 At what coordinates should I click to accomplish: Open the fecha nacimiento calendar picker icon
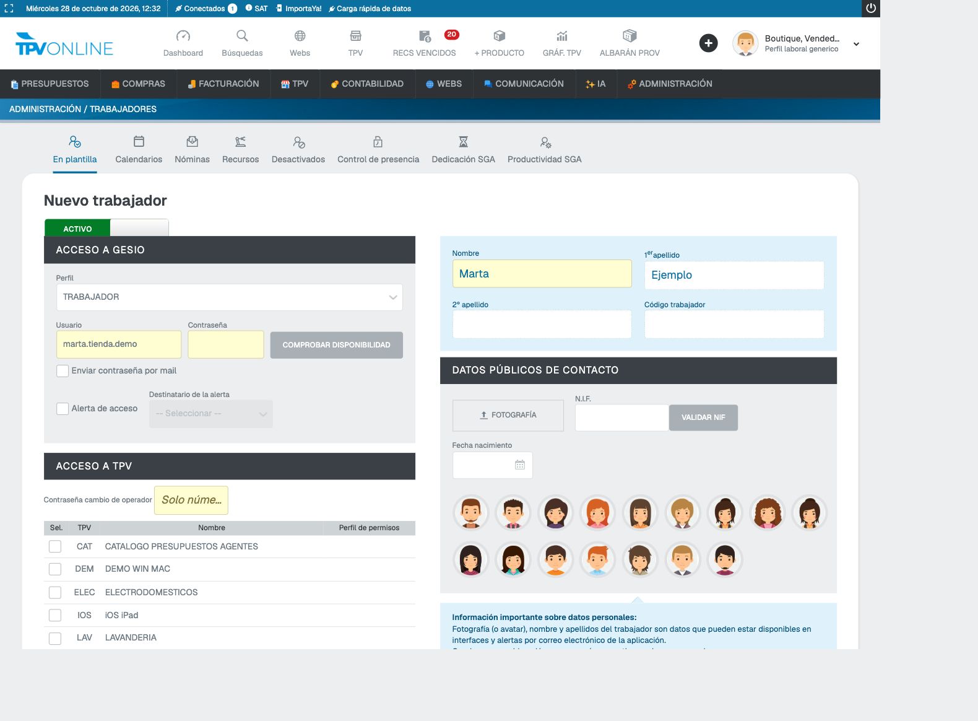[x=520, y=465]
